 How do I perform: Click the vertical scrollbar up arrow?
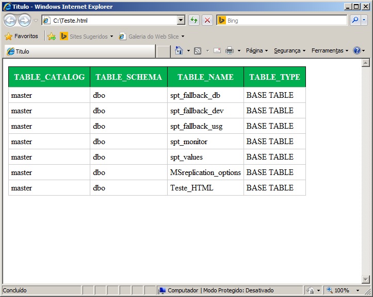365,63
